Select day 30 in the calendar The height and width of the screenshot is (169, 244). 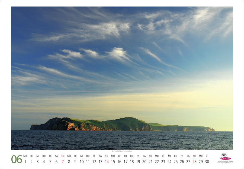point(207,162)
